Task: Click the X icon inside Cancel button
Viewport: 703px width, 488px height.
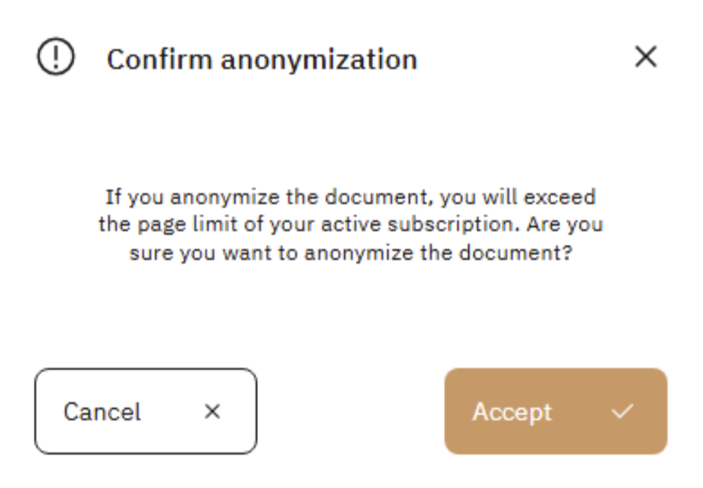Action: 212,411
